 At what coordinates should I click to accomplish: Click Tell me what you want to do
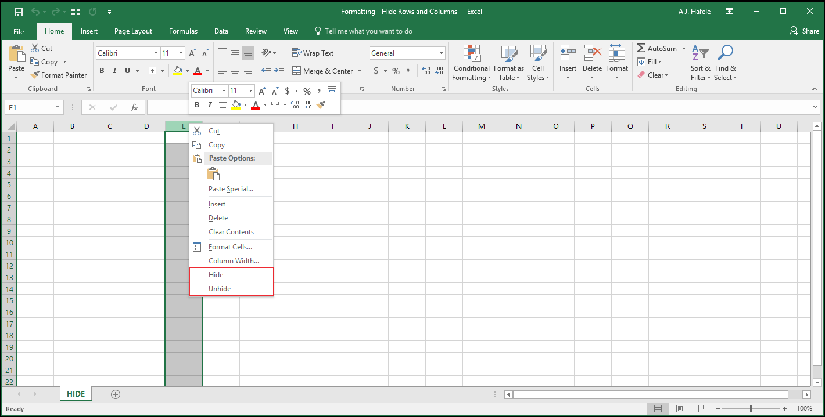point(363,31)
